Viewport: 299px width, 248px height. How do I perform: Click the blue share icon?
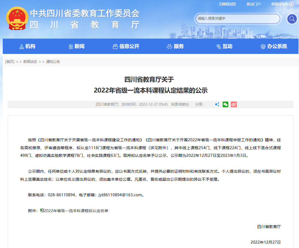217,104
